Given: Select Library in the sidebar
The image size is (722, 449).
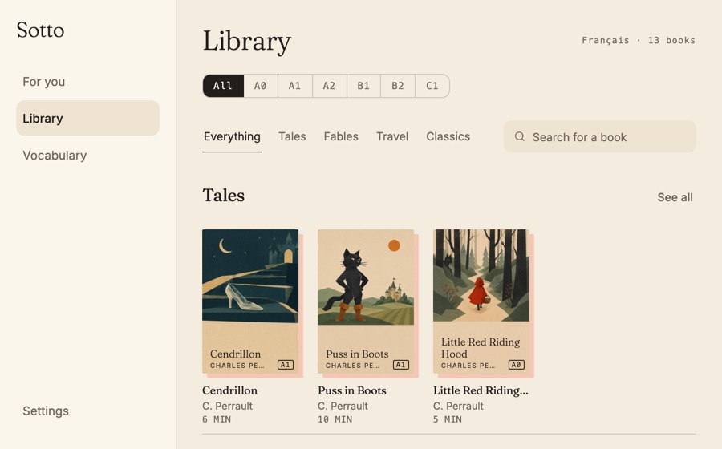Looking at the screenshot, I should click(x=88, y=118).
